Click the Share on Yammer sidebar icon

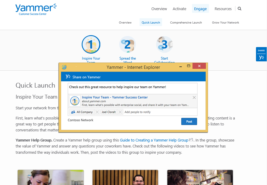click(261, 57)
